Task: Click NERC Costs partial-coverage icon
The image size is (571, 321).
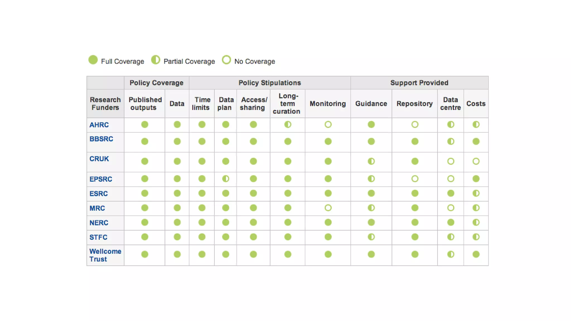Action: click(x=476, y=222)
